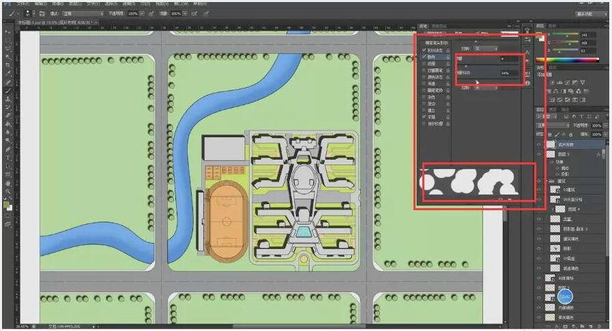
Task: Enable the Shape Dynamics checkbox in Brush panel
Action: point(424,51)
